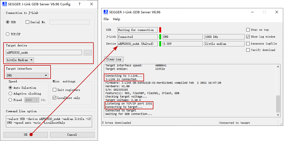Viewport: 284px width, 141px height.
Task: Click '0 bytes downloaded' in status bar
Action: click(116, 123)
